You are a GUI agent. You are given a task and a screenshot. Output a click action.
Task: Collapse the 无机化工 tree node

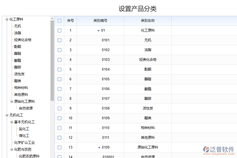pos(7,115)
